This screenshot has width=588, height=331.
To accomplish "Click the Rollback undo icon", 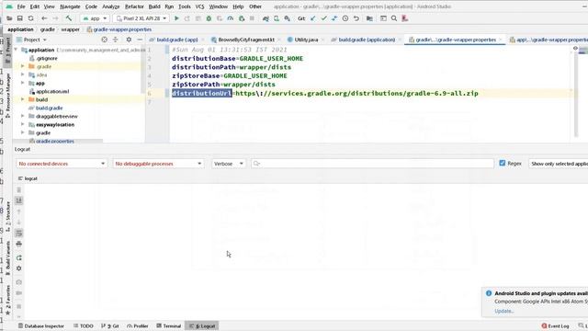I will tap(356, 18).
